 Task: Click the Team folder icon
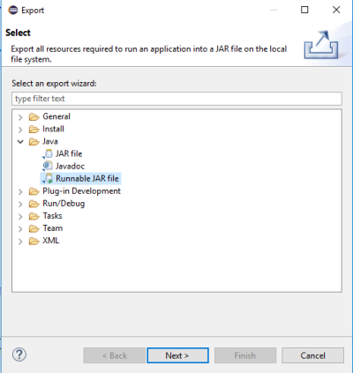[34, 228]
